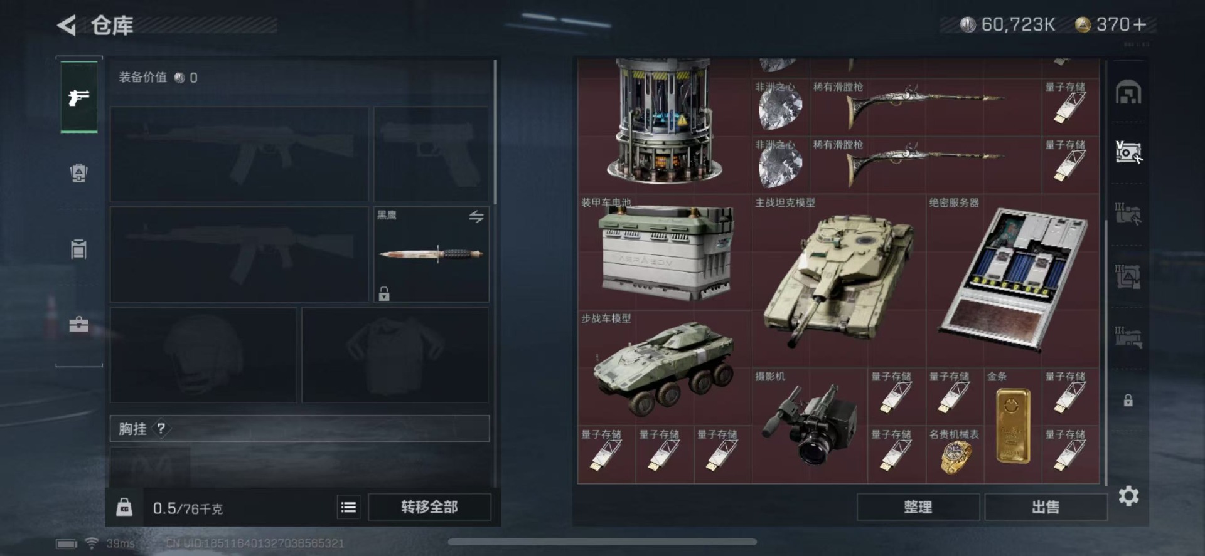Viewport: 1205px width, 556px height.
Task: Click the 出售 sell button
Action: pos(1046,507)
